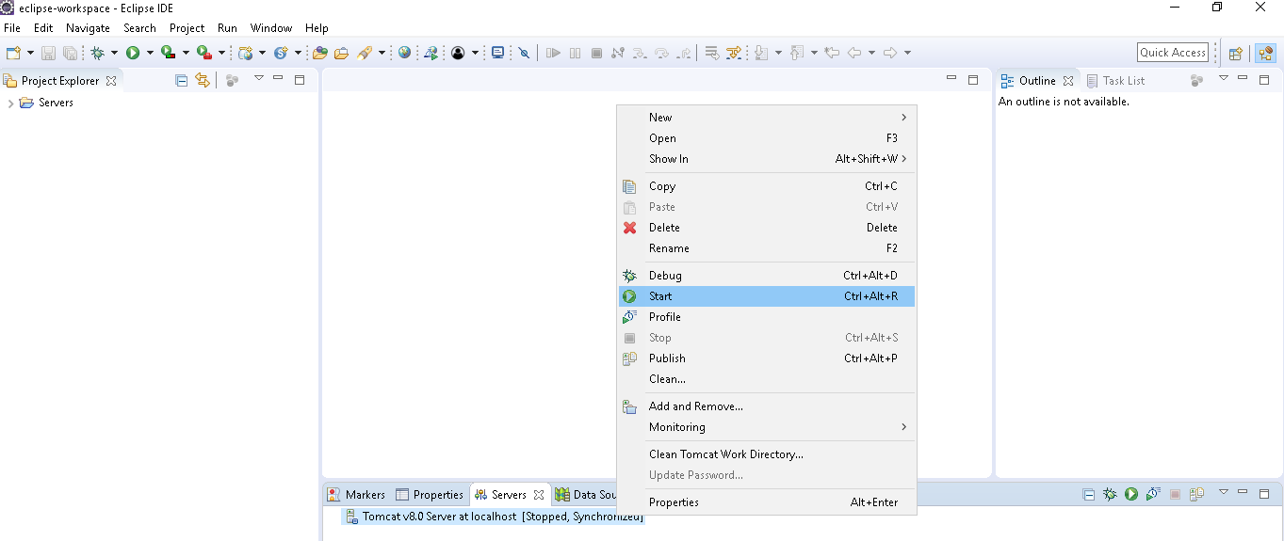Click the Publish icon in Servers view toolbar

[1196, 494]
